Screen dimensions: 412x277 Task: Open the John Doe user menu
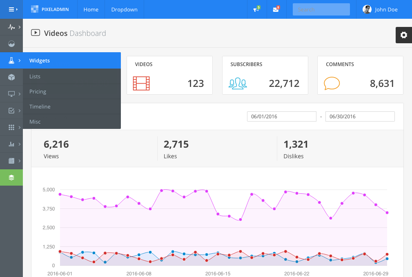tap(380, 9)
